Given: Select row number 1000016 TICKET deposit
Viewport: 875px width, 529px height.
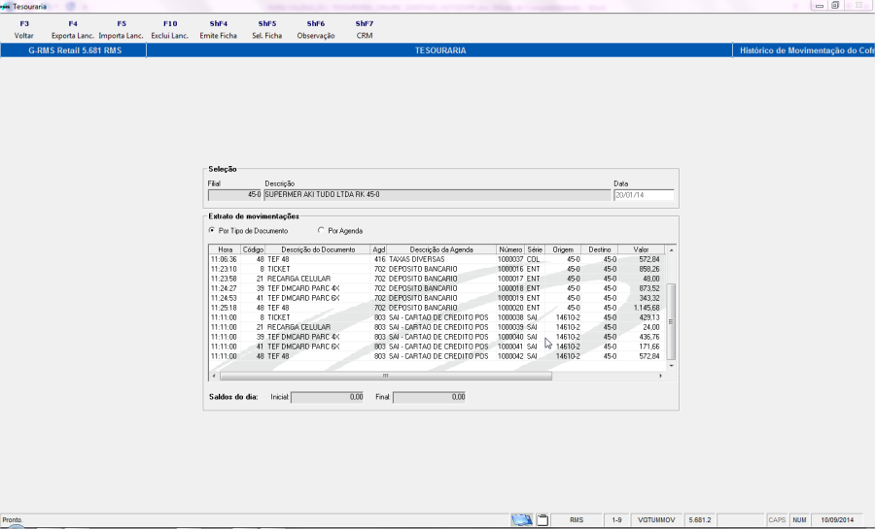Looking at the screenshot, I should [437, 269].
